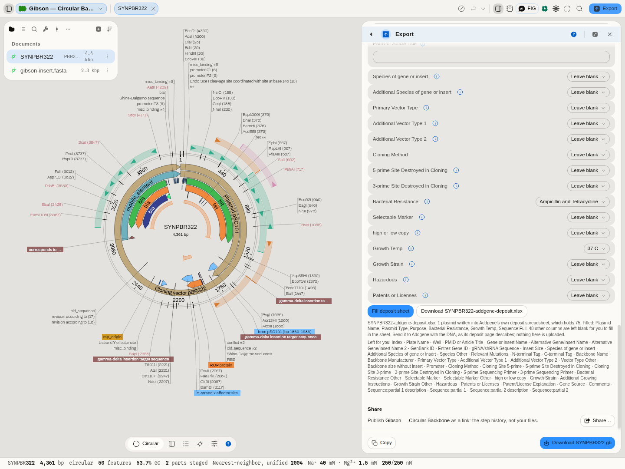Open the view settings sliders icon
This screenshot has width=625, height=469.
click(214, 444)
